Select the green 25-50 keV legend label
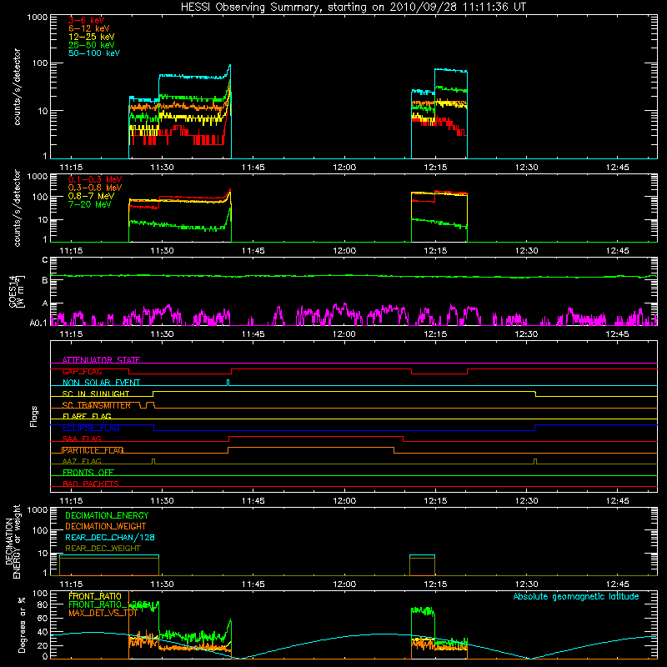This screenshot has width=667, height=667. [92, 45]
